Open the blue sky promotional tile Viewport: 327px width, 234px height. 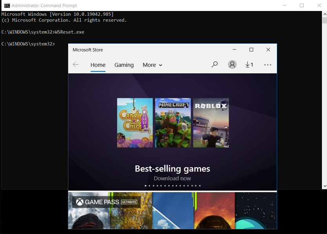coord(173,210)
